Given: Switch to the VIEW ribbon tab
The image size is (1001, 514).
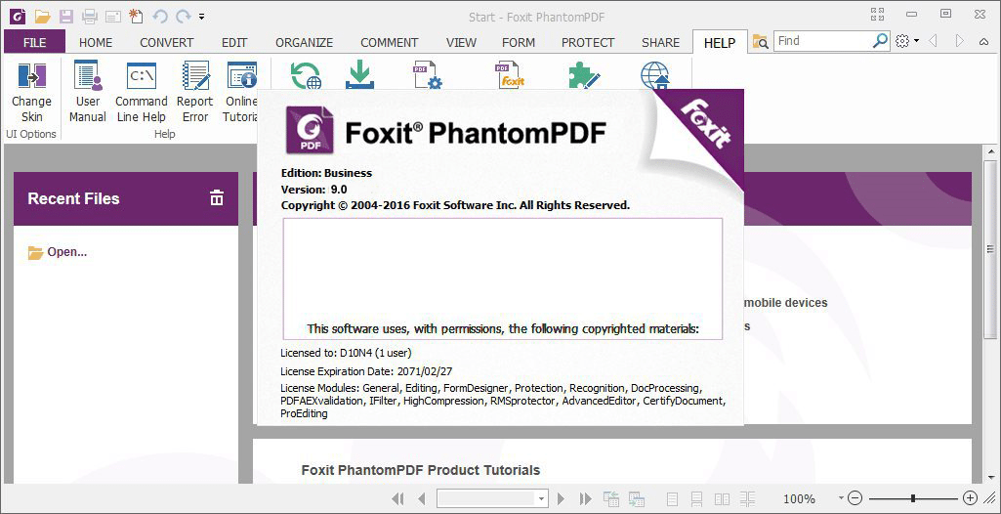Looking at the screenshot, I should 461,43.
